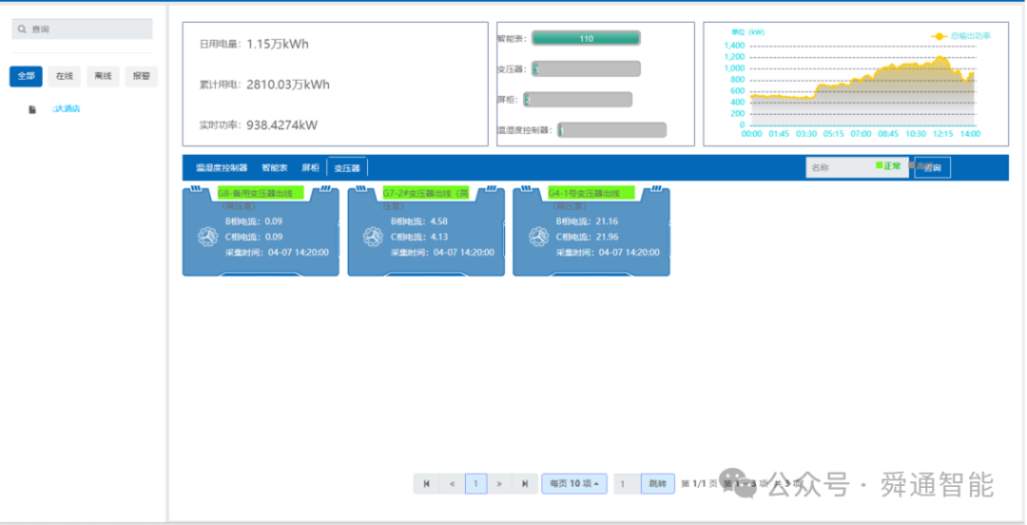Click gear icon on G4-1号变压器出线 card
The width and height of the screenshot is (1027, 525).
[x=538, y=236]
